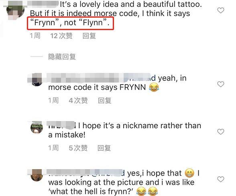
Task: Tap the 1周 timestamp under the top comment
Action: (35, 36)
